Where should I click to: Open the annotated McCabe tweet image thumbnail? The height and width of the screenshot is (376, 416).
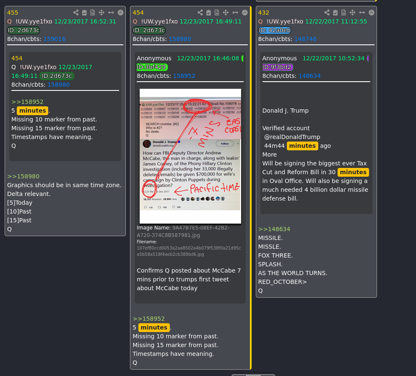[x=190, y=156]
